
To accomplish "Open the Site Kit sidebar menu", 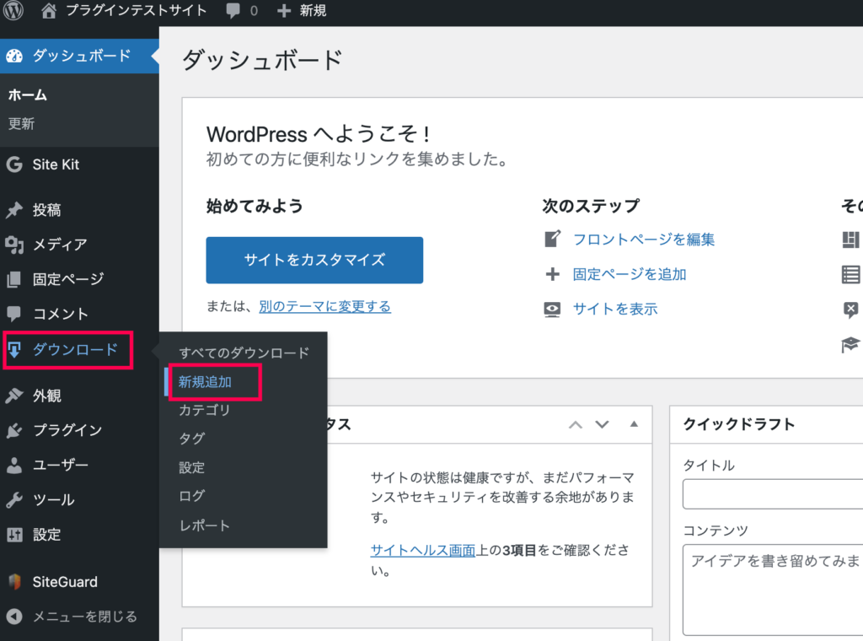I will coord(56,164).
